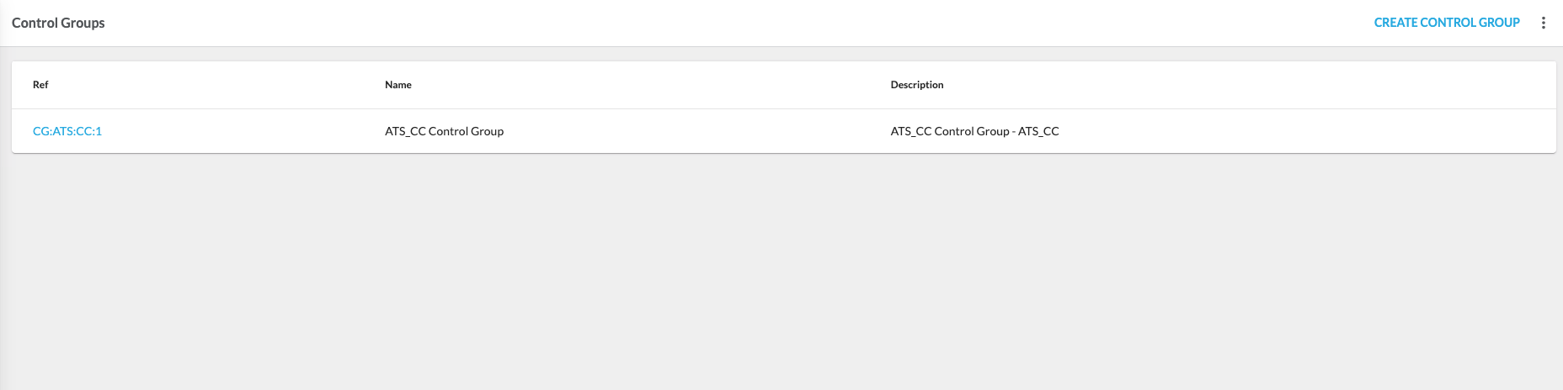1563x390 pixels.
Task: Click the Description column header
Action: click(x=917, y=85)
